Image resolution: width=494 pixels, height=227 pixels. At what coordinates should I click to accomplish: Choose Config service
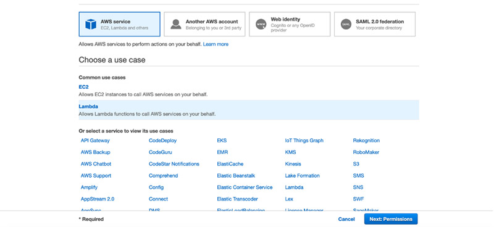click(x=156, y=188)
